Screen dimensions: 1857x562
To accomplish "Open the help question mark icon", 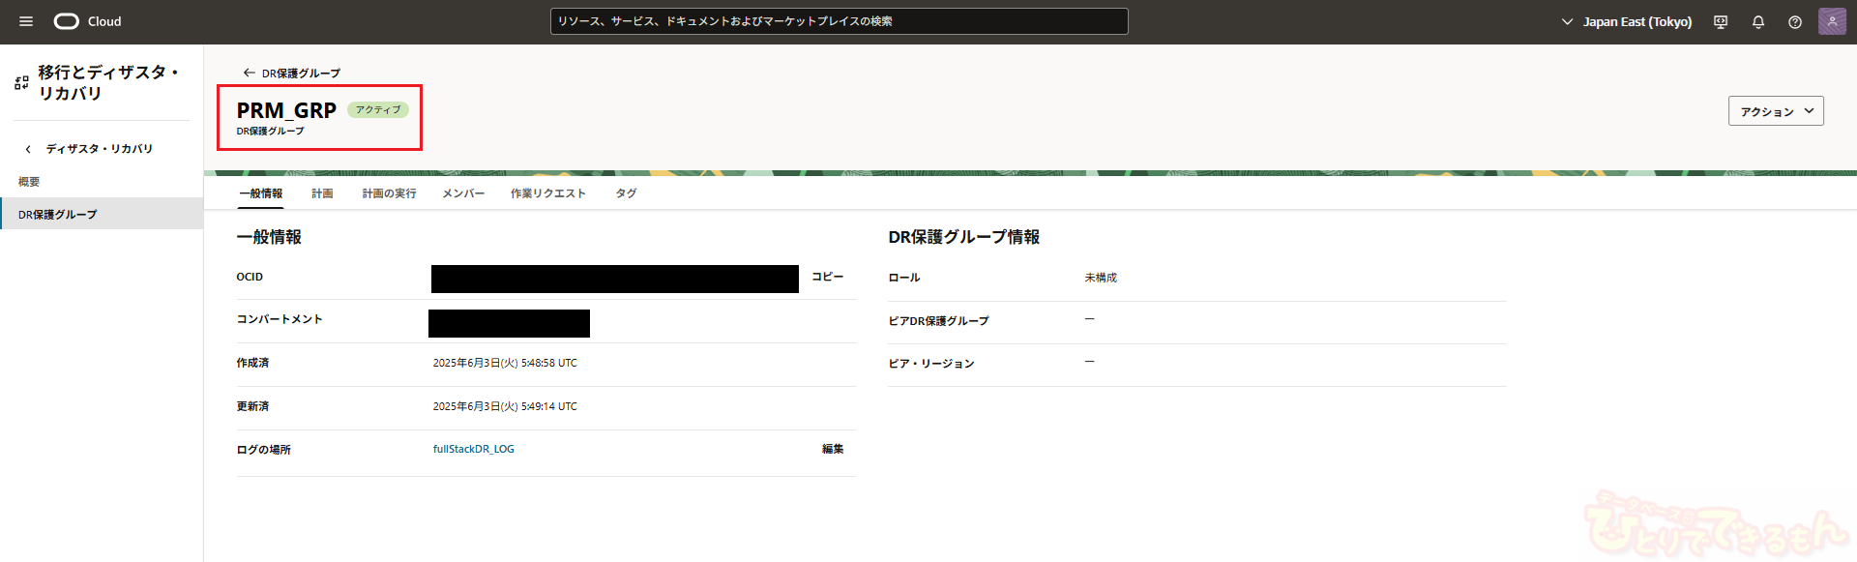I will coord(1795,21).
